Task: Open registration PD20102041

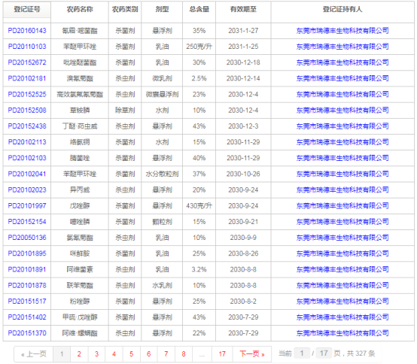Action: click(27, 174)
